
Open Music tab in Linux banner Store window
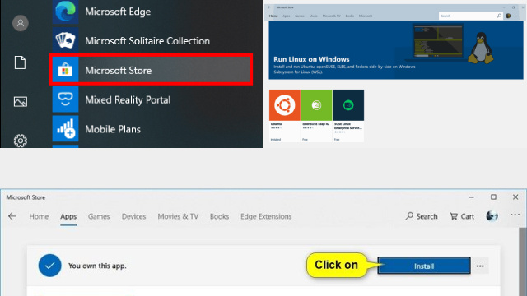pyautogui.click(x=313, y=16)
